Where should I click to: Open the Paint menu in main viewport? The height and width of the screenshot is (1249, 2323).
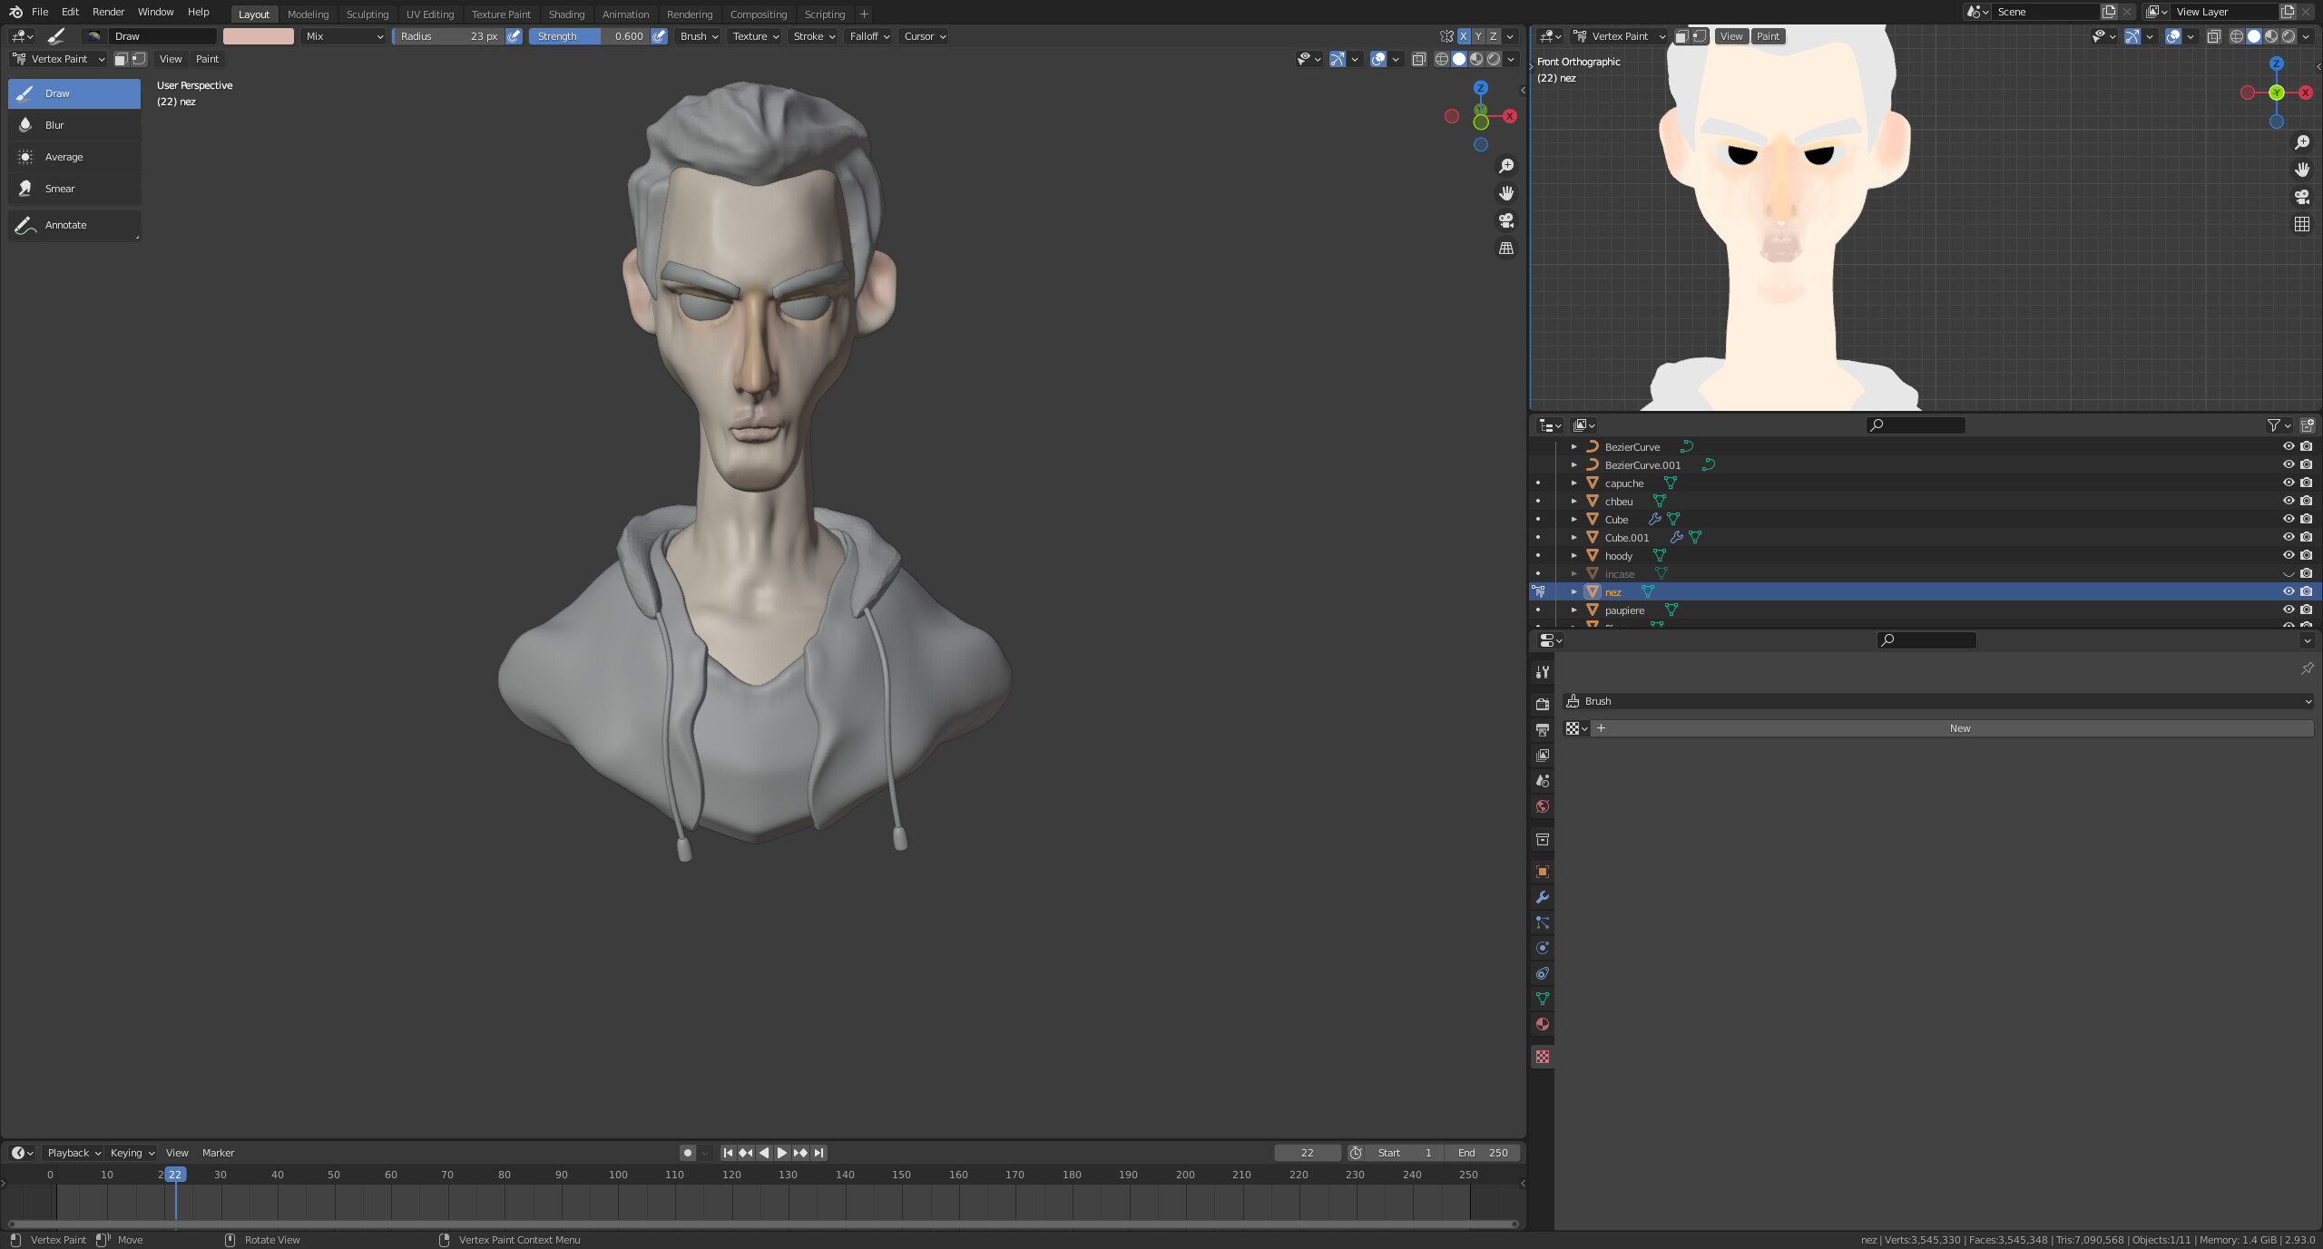tap(207, 59)
